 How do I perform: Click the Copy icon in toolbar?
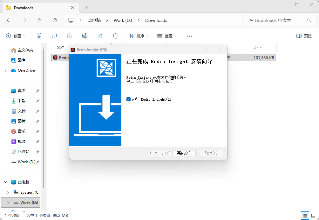tap(54, 36)
